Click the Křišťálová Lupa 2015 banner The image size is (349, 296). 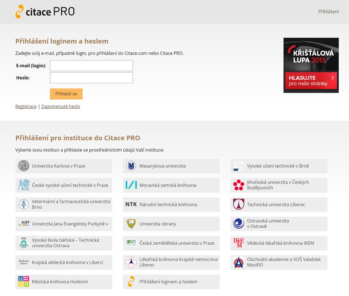pyautogui.click(x=311, y=65)
